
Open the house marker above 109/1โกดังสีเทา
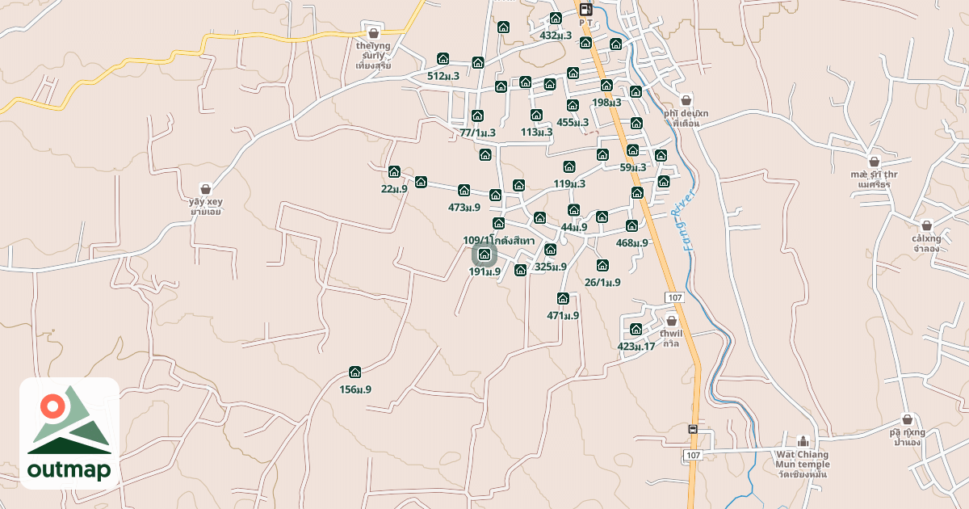[499, 223]
